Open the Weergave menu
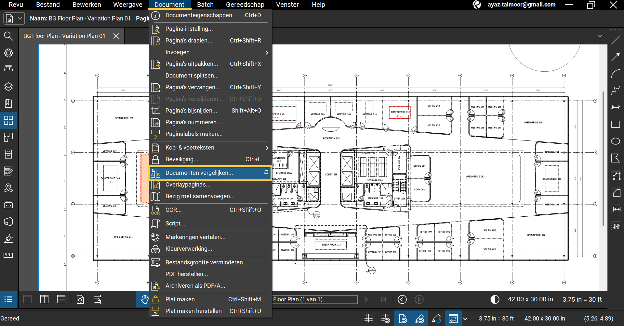 click(128, 5)
